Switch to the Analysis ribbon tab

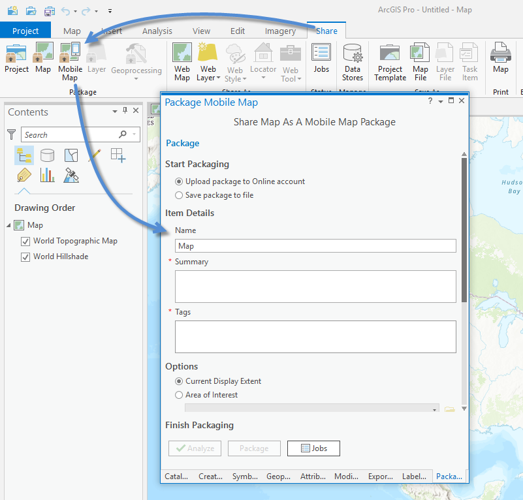pyautogui.click(x=157, y=31)
